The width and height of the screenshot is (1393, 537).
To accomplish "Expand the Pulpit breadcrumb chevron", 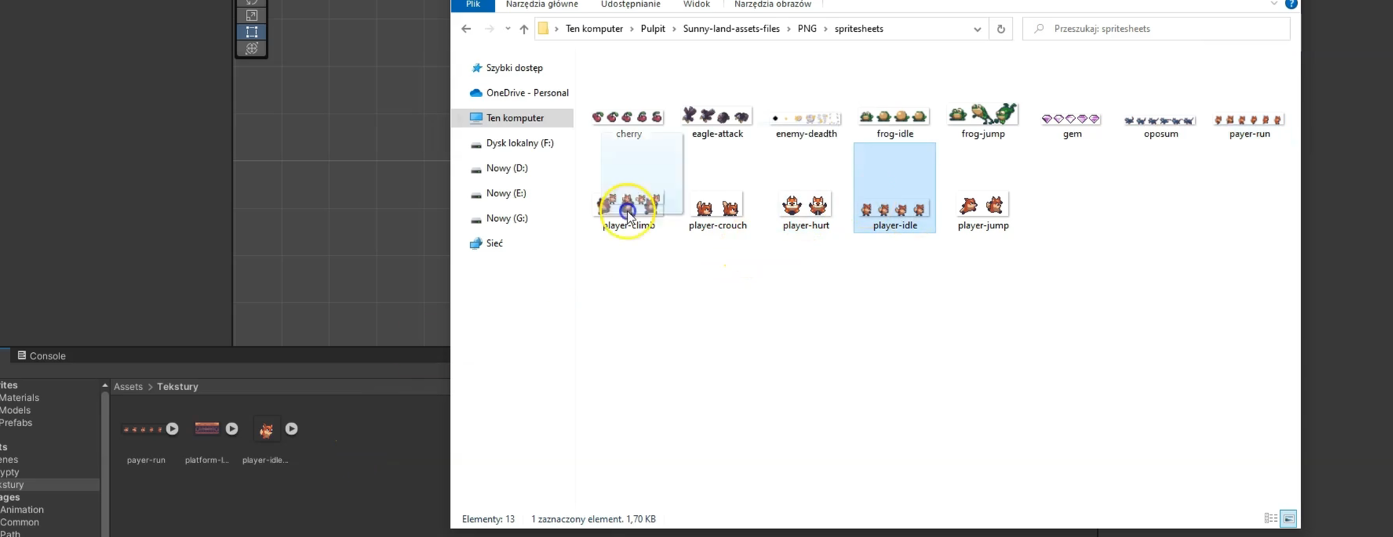I will [674, 29].
